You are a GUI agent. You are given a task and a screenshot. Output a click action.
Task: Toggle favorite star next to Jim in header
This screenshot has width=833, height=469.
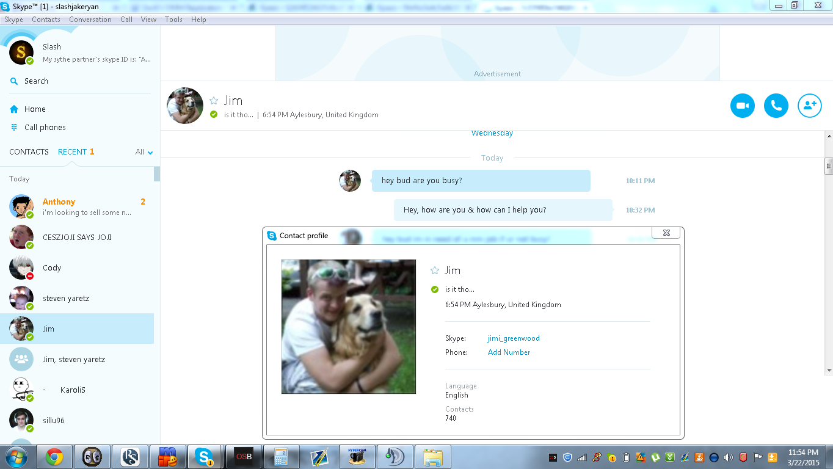point(214,101)
